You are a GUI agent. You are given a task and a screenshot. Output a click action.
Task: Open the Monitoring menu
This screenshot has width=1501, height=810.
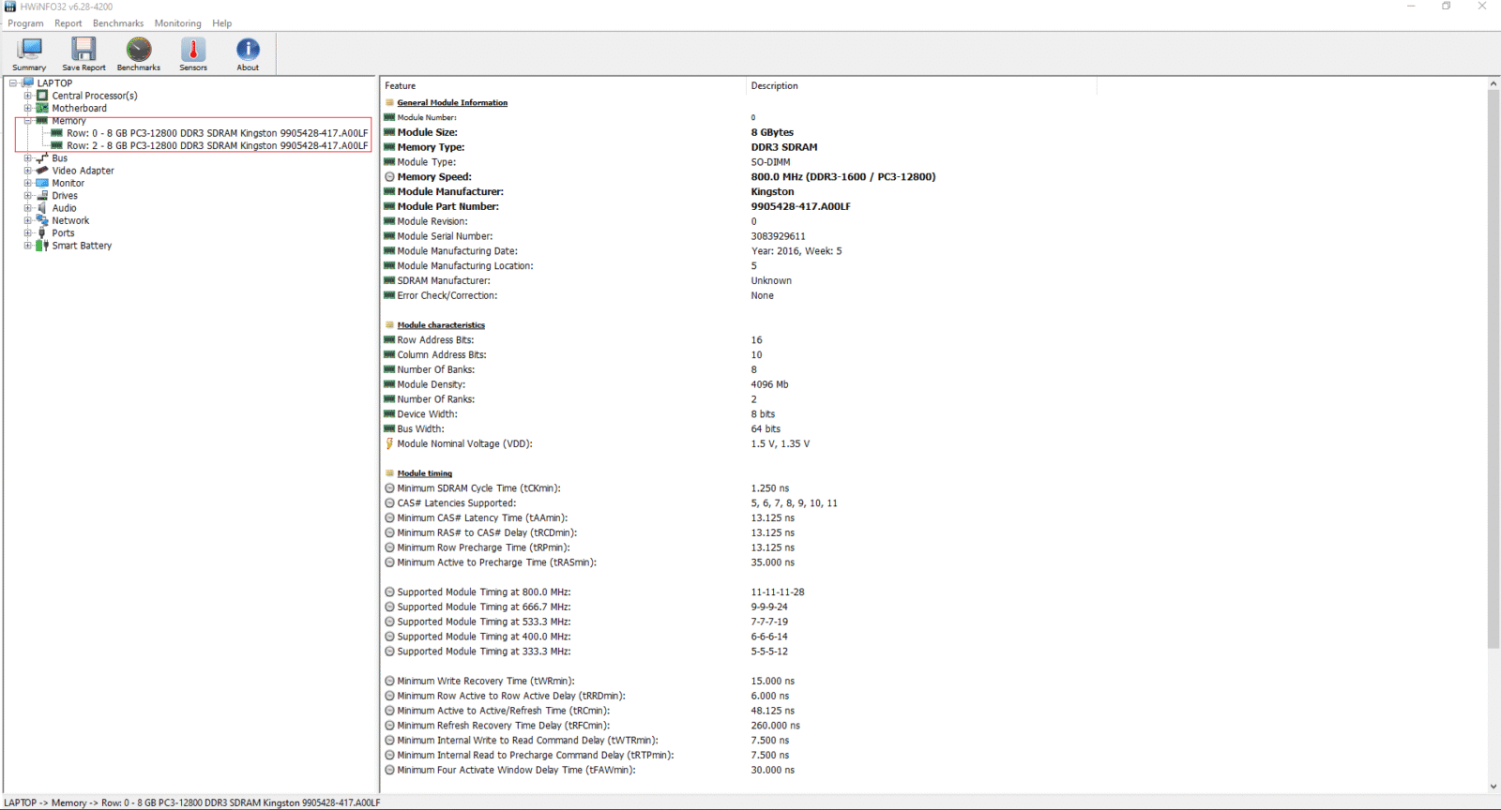click(177, 23)
